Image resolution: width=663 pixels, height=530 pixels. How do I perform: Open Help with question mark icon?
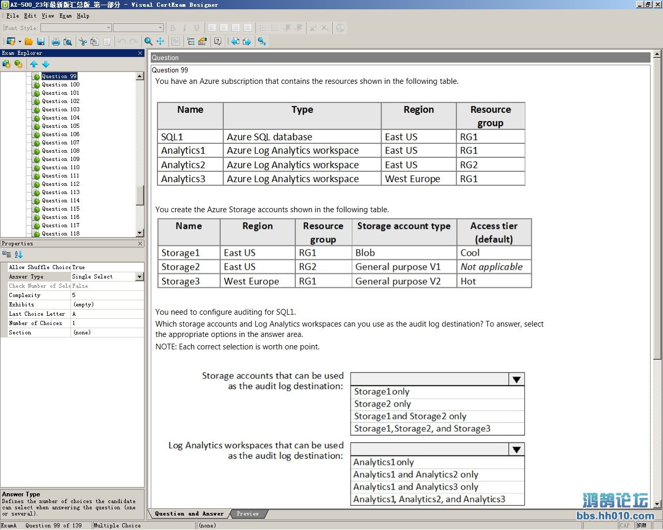tap(218, 41)
